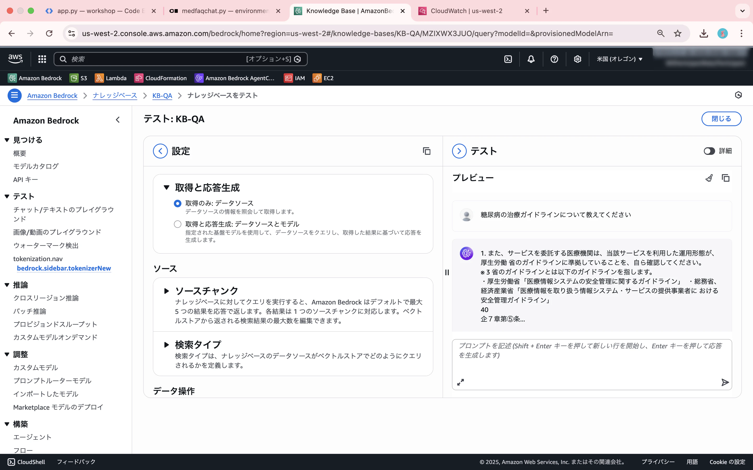Open CloudShell from the footer bar

pos(26,462)
